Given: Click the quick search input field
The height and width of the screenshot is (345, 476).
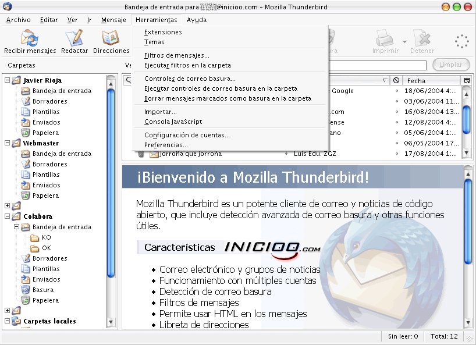Looking at the screenshot, I should click(x=378, y=65).
